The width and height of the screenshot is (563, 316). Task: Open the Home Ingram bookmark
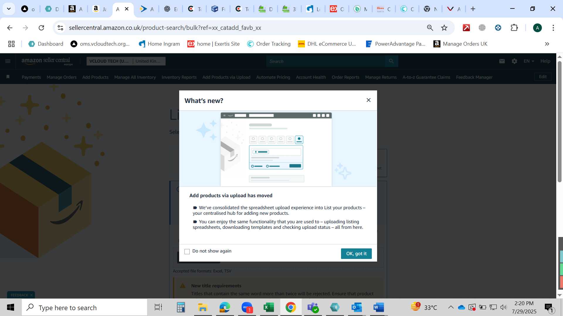(159, 44)
